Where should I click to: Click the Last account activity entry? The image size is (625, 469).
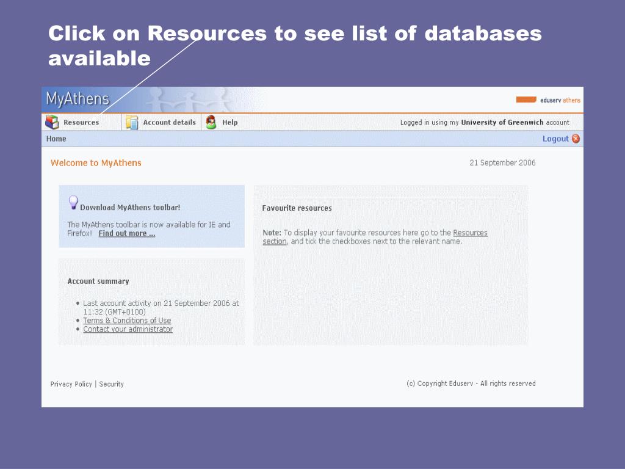pyautogui.click(x=161, y=308)
